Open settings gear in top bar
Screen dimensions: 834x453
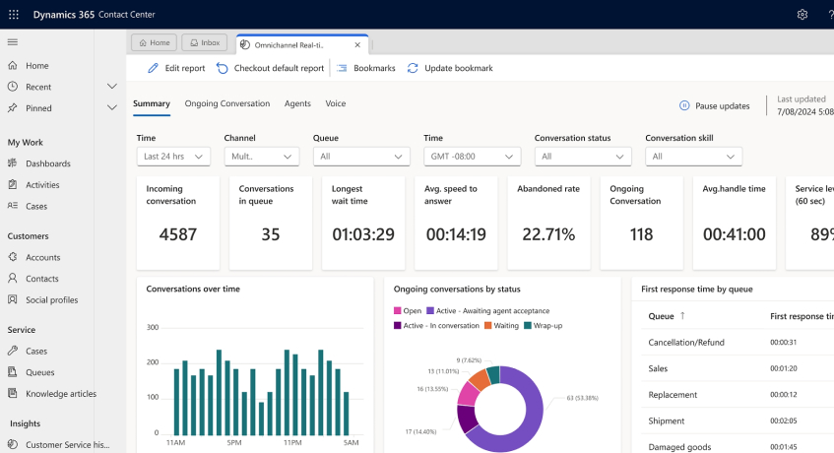point(802,14)
